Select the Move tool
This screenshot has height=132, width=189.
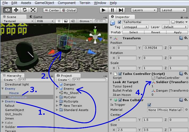click(x=16, y=10)
